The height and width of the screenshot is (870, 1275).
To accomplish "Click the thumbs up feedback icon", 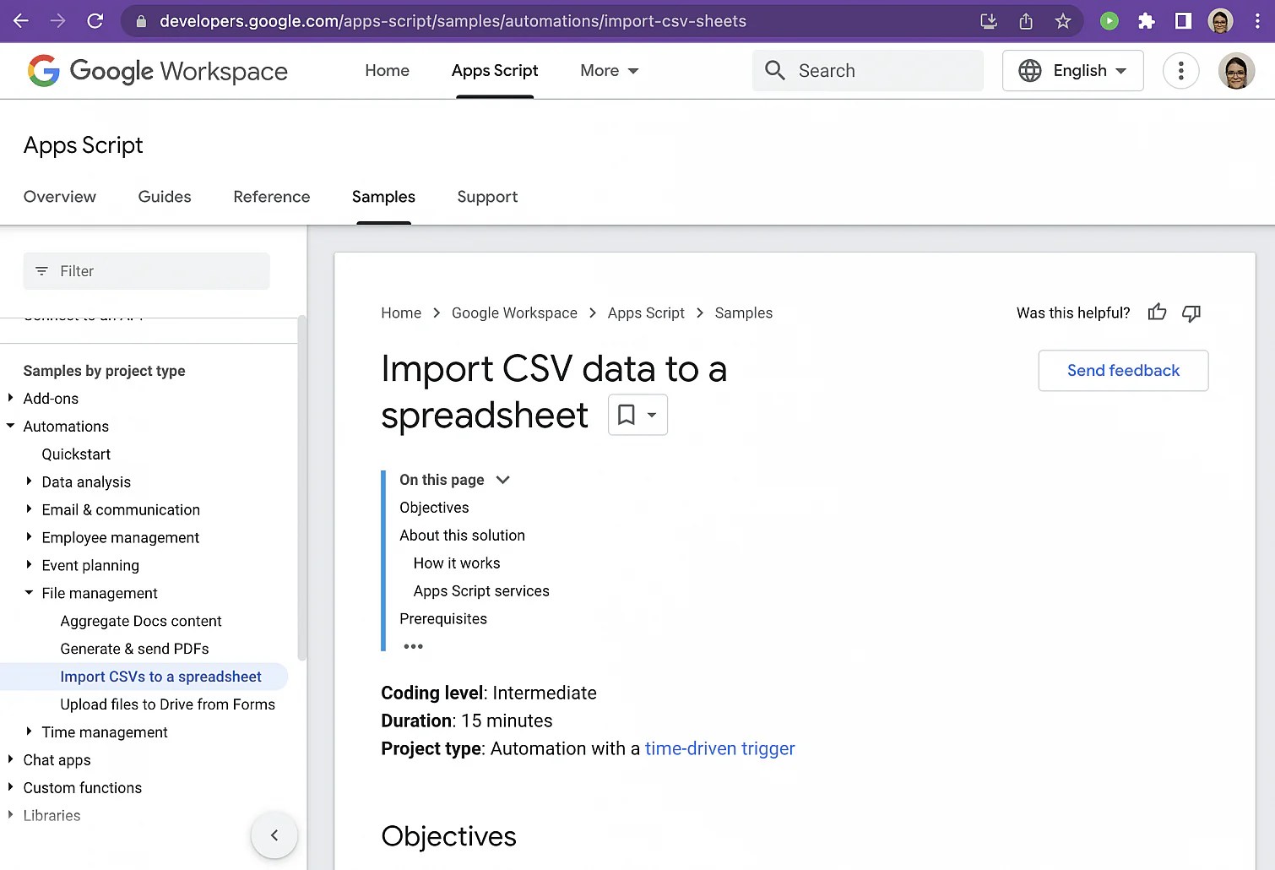I will tap(1157, 313).
